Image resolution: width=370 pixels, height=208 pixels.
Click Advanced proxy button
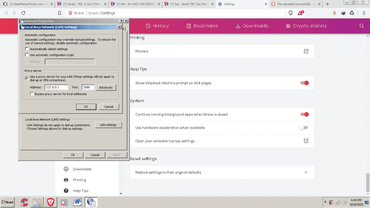click(106, 88)
